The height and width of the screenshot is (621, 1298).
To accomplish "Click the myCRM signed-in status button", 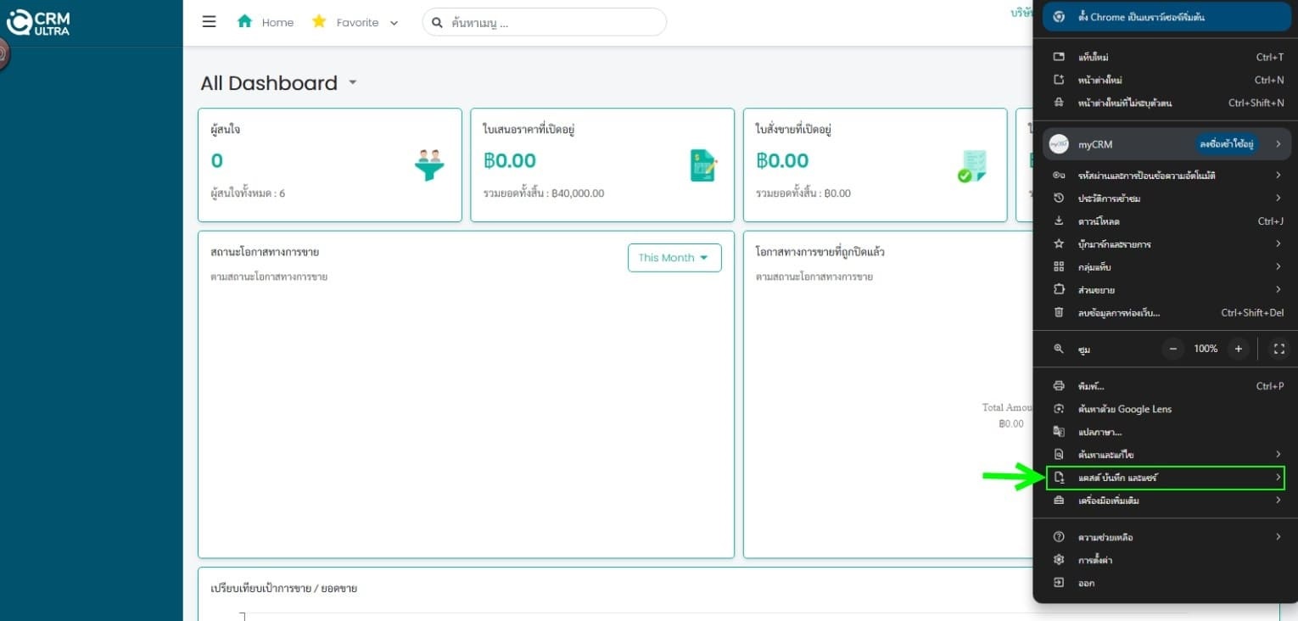I will [1227, 144].
